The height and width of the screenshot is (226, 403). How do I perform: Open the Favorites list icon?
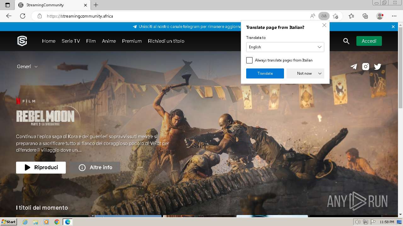pyautogui.click(x=351, y=16)
